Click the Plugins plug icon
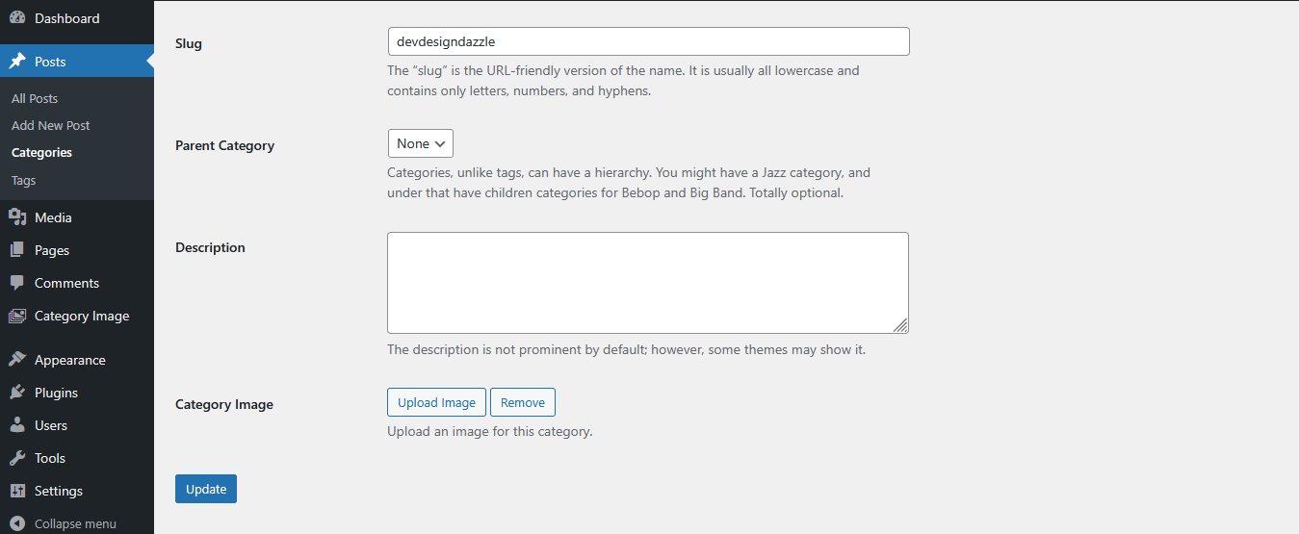The height and width of the screenshot is (534, 1299). tap(17, 393)
